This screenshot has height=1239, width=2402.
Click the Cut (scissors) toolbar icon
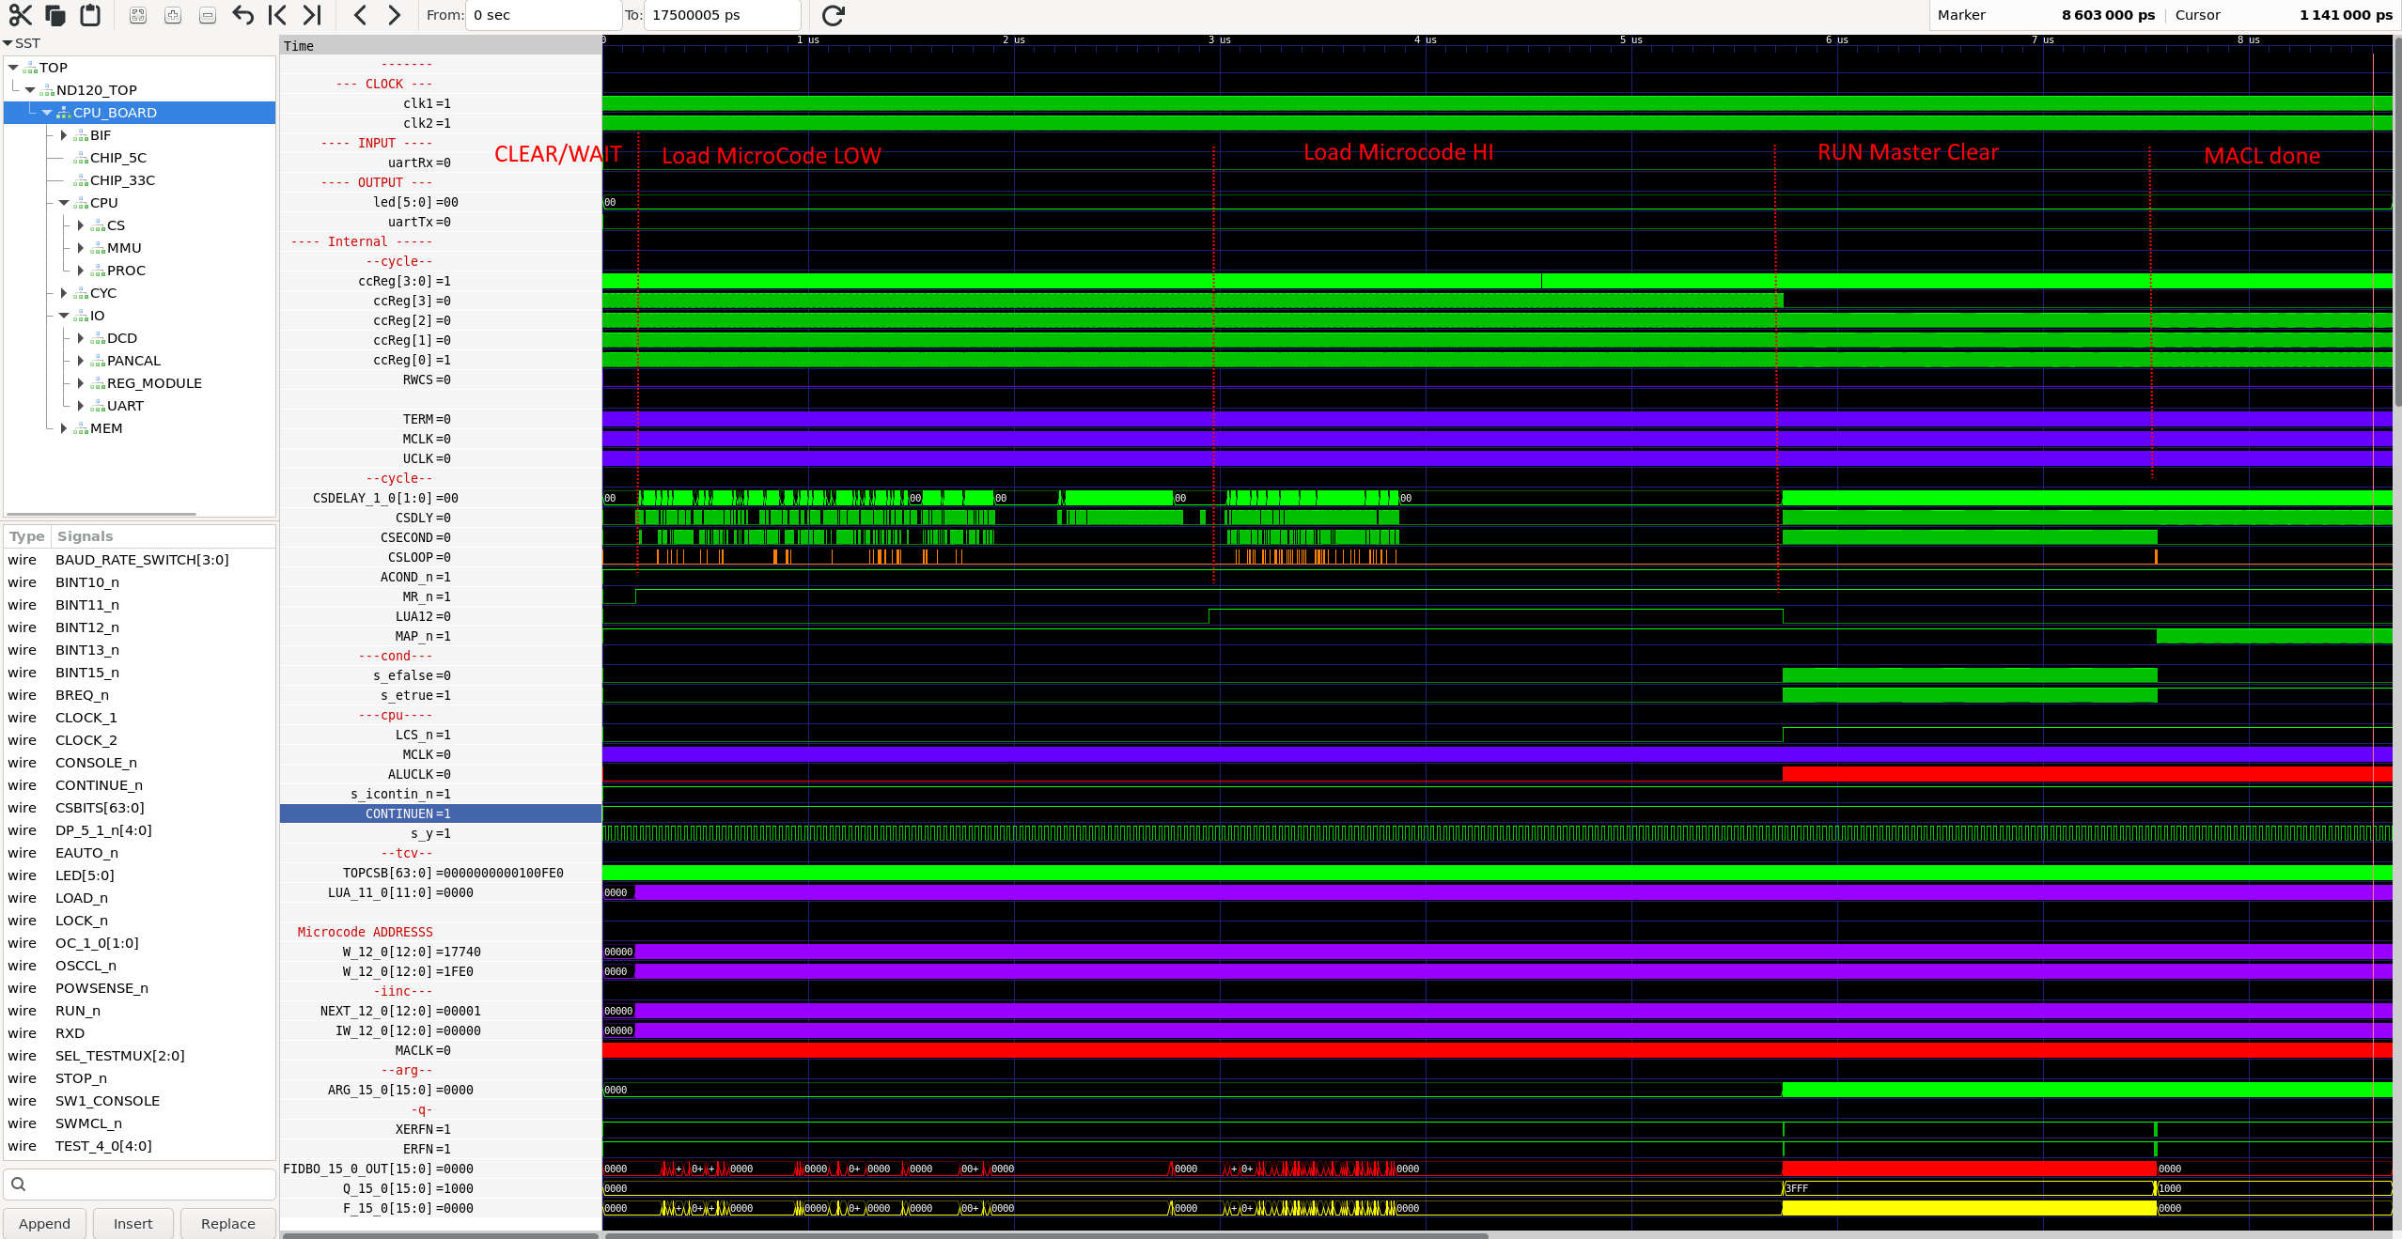tap(21, 15)
